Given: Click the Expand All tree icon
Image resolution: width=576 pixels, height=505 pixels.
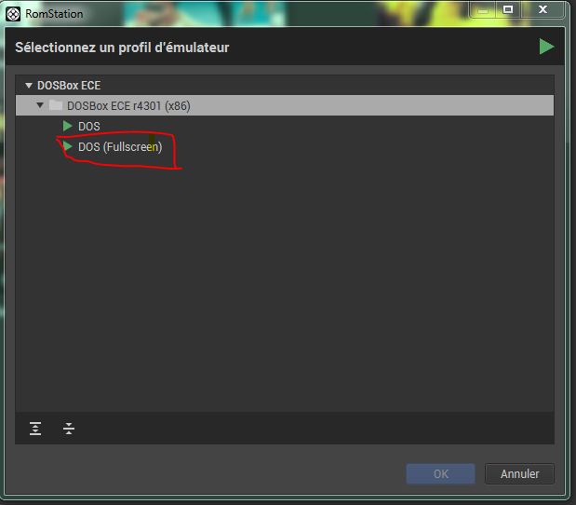Looking at the screenshot, I should (x=35, y=429).
